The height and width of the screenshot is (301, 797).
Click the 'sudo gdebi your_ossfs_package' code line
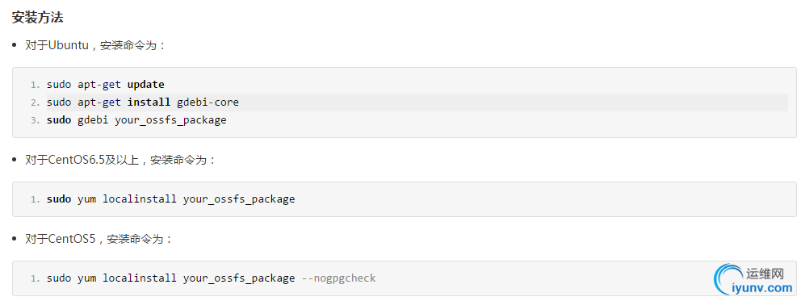(x=136, y=120)
